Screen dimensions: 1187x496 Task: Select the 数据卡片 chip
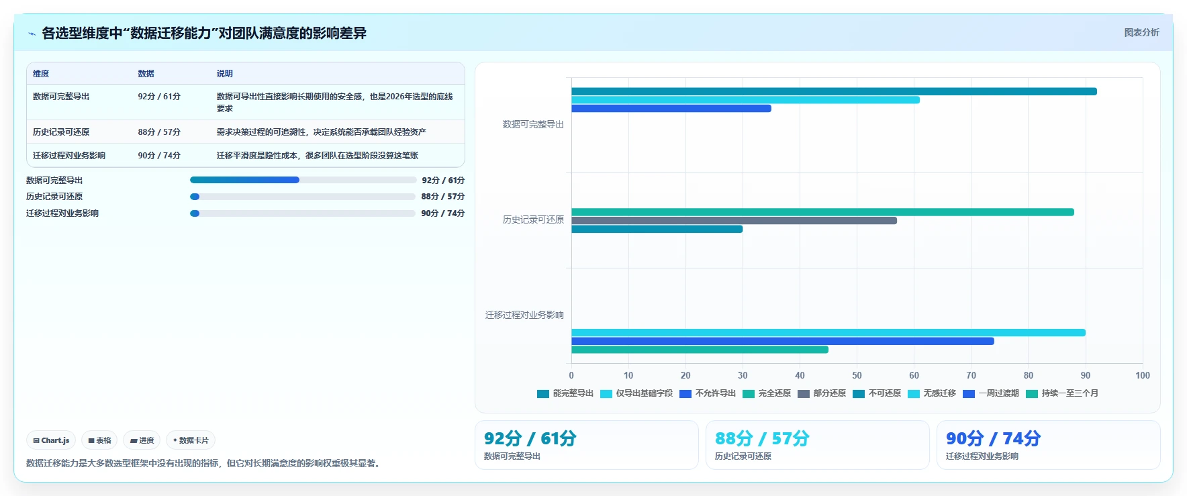pyautogui.click(x=191, y=440)
